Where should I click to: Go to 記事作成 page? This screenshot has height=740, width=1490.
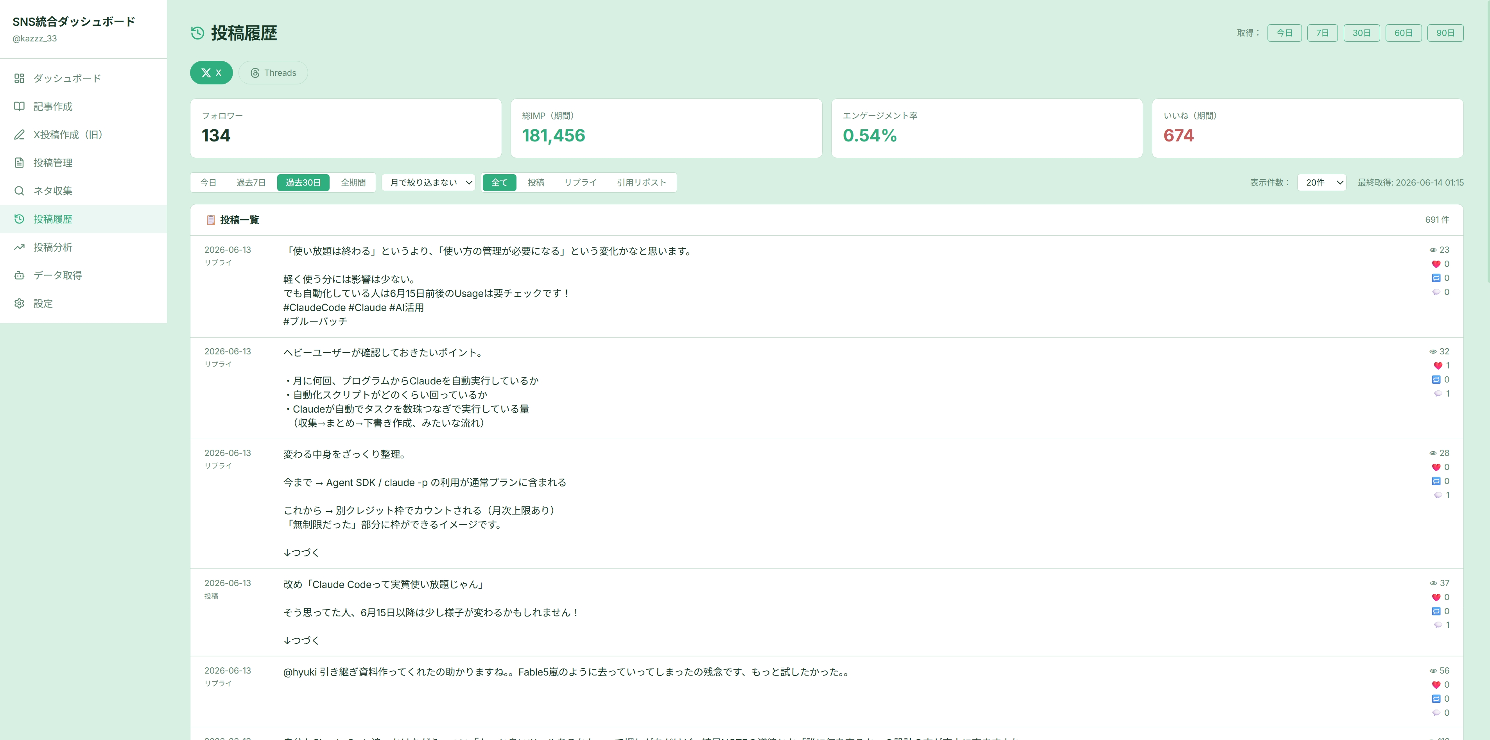(83, 106)
